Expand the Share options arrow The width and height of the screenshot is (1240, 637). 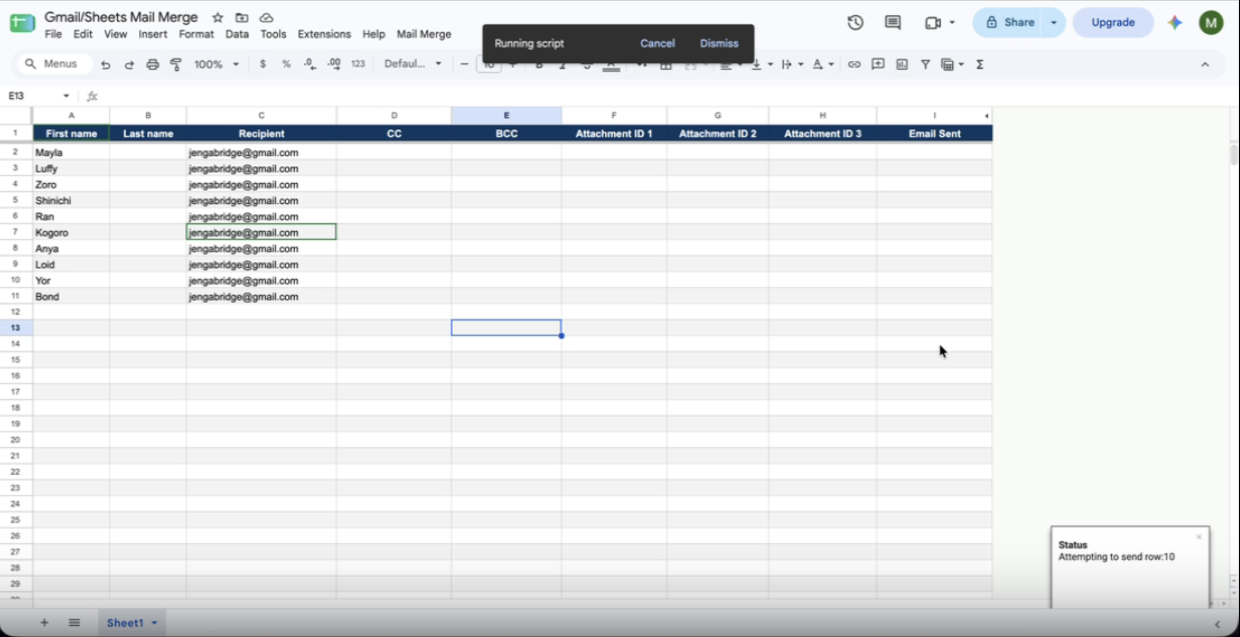[1054, 23]
